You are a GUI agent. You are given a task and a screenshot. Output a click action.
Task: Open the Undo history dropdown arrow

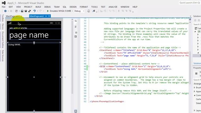coord(37,11)
